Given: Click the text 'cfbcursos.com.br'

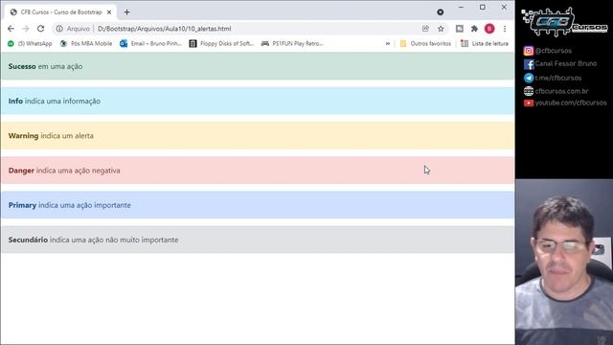Looking at the screenshot, I should pyautogui.click(x=562, y=91).
